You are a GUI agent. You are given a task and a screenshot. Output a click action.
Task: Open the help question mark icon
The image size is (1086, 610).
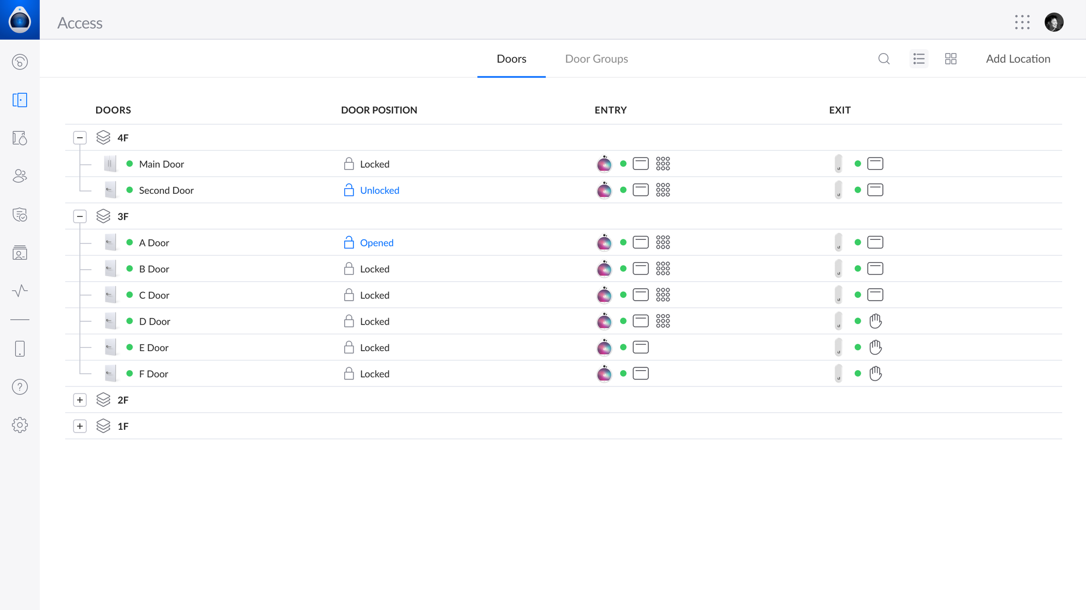tap(20, 387)
